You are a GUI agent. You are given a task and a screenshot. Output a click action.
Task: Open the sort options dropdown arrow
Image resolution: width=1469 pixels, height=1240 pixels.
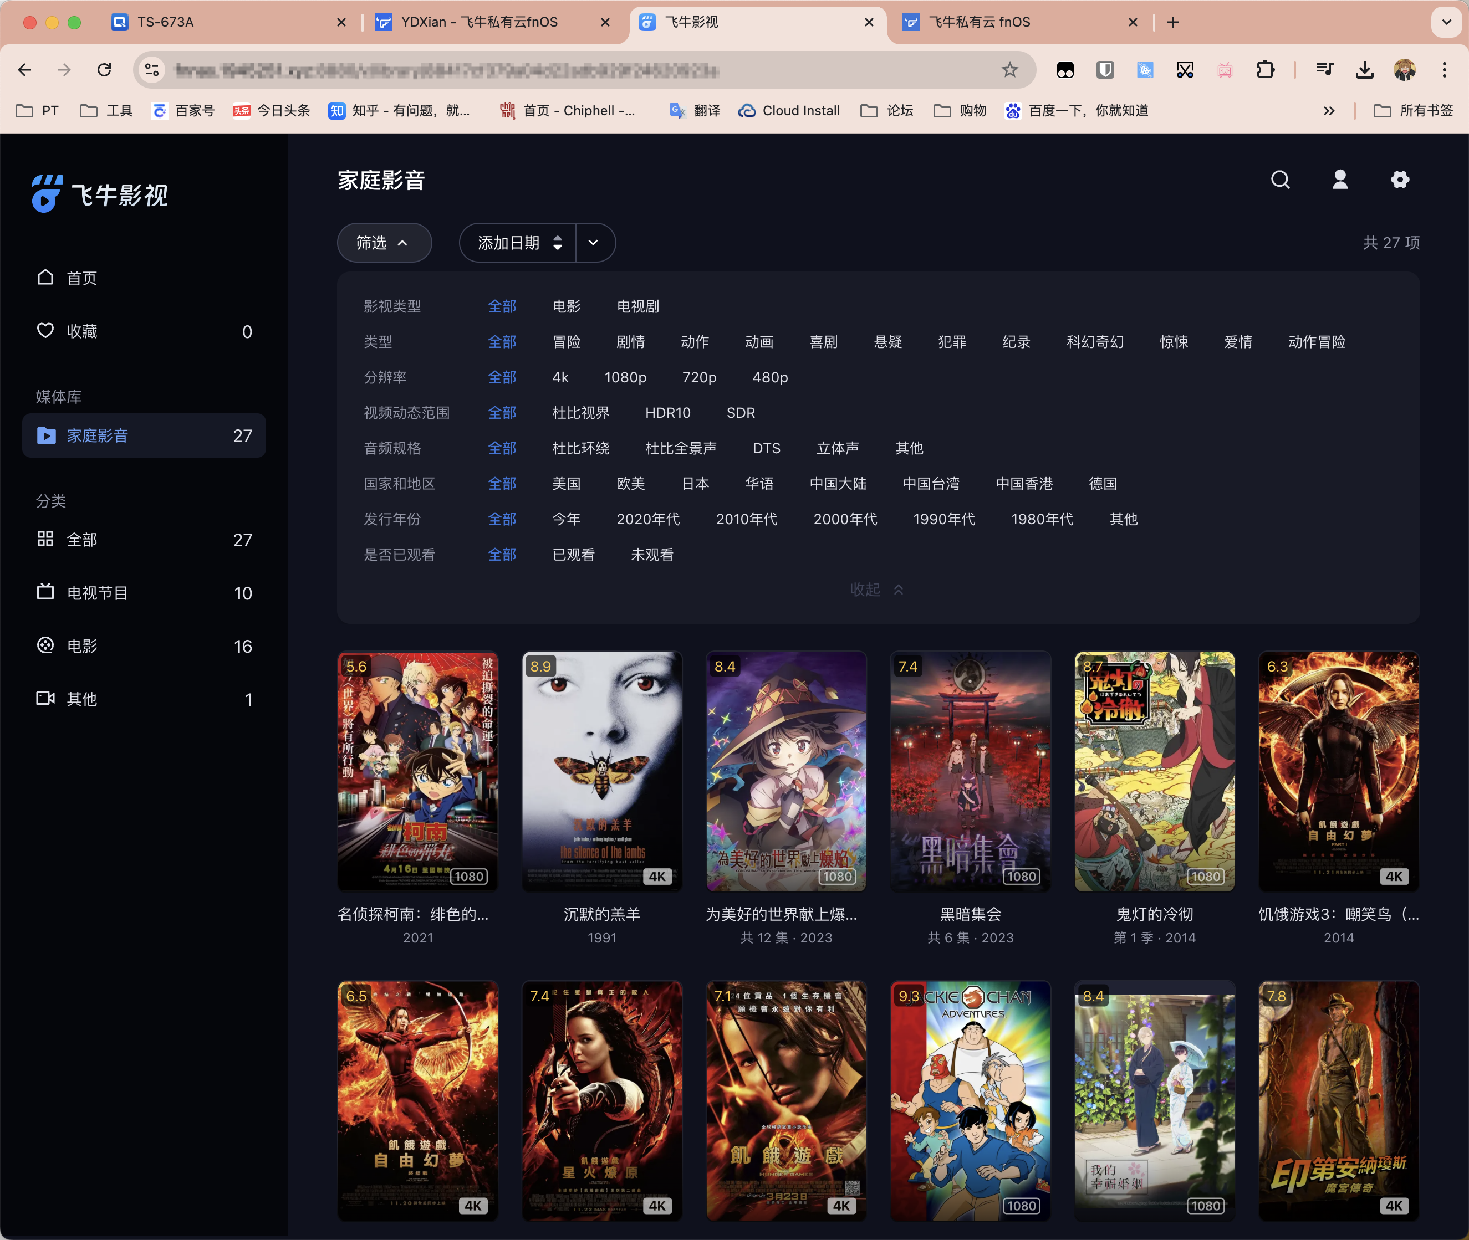pos(594,243)
